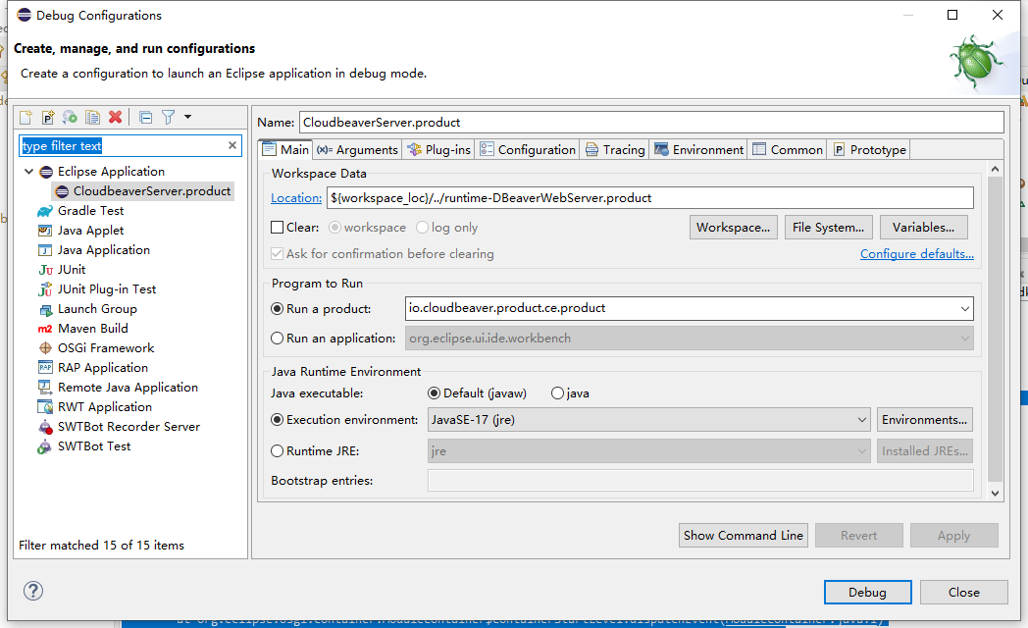Duplicate the selected launch configuration
This screenshot has width=1028, height=628.
tap(92, 116)
